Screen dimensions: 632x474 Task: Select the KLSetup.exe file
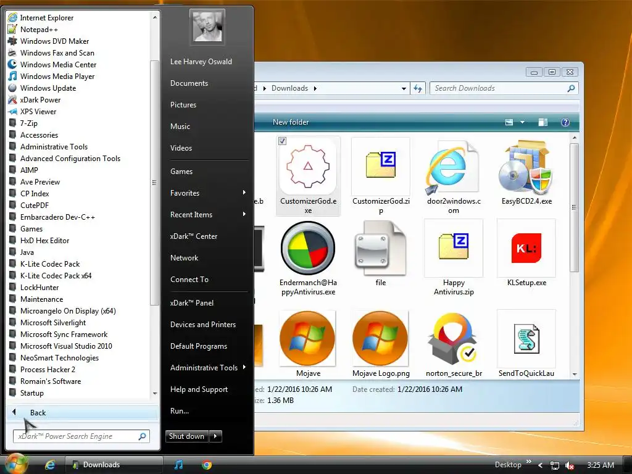tap(526, 253)
